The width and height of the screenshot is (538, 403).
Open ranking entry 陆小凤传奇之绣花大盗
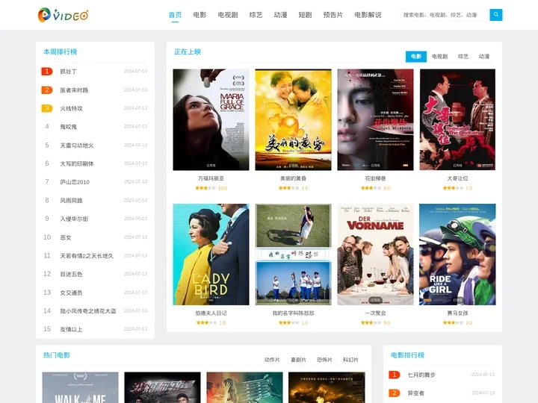(88, 310)
